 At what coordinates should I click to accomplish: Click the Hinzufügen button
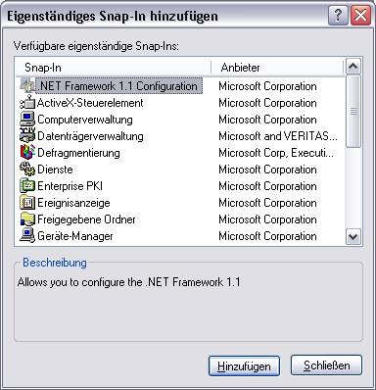pyautogui.click(x=244, y=366)
